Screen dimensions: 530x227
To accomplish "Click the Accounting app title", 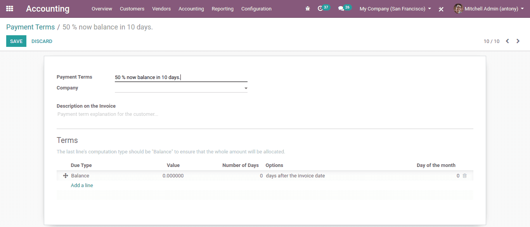I will click(48, 9).
